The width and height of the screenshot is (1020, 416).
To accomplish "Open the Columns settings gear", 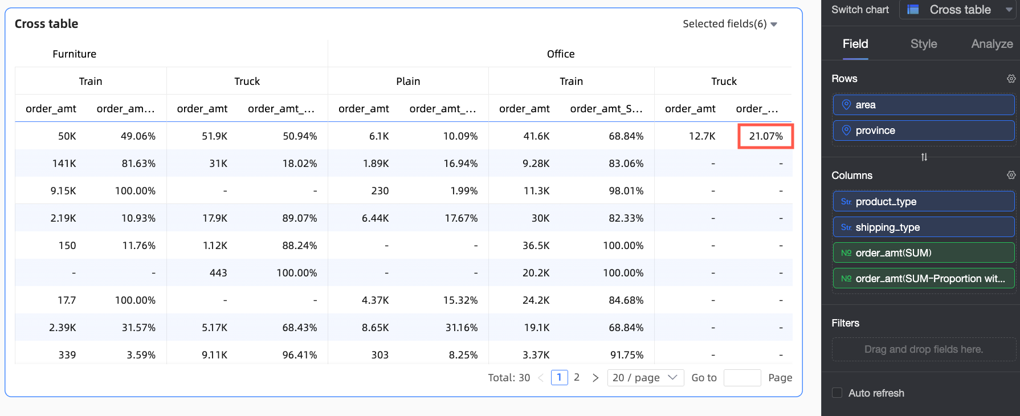I will point(1011,175).
